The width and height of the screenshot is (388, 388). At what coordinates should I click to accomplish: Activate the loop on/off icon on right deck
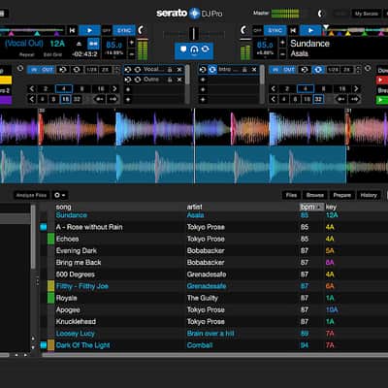tap(318, 70)
